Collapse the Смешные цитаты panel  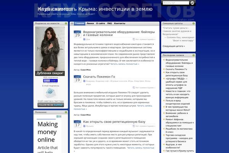click(x=194, y=23)
